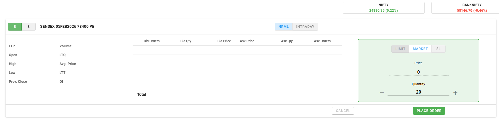Select the MARKET order type tab

tap(420, 49)
